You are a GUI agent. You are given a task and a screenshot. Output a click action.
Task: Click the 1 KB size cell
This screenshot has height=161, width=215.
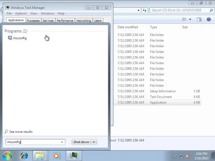tap(197, 91)
